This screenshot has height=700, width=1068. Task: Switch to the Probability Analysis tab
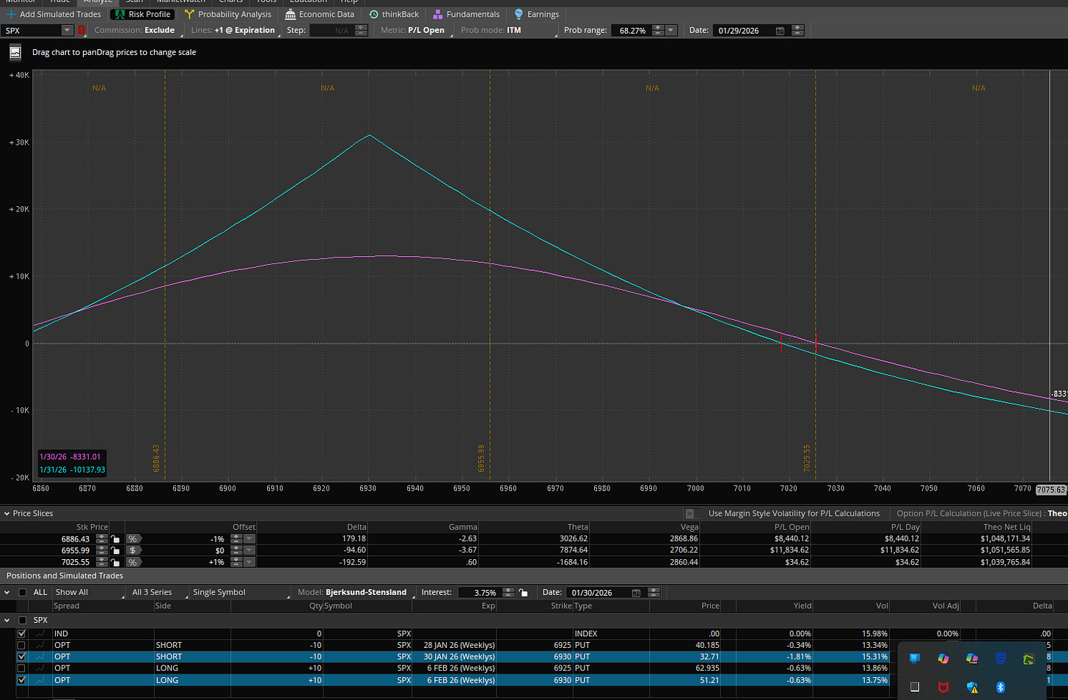point(228,14)
